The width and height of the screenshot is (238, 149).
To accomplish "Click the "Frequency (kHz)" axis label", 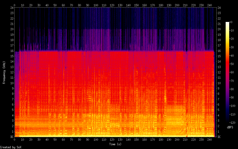I will coord(4,72).
